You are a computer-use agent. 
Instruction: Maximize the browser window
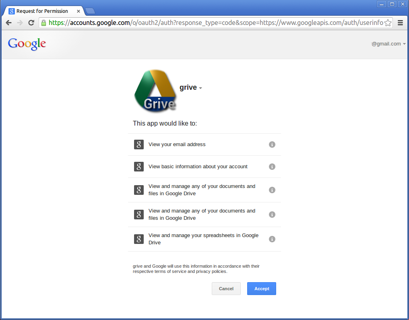(x=392, y=4)
